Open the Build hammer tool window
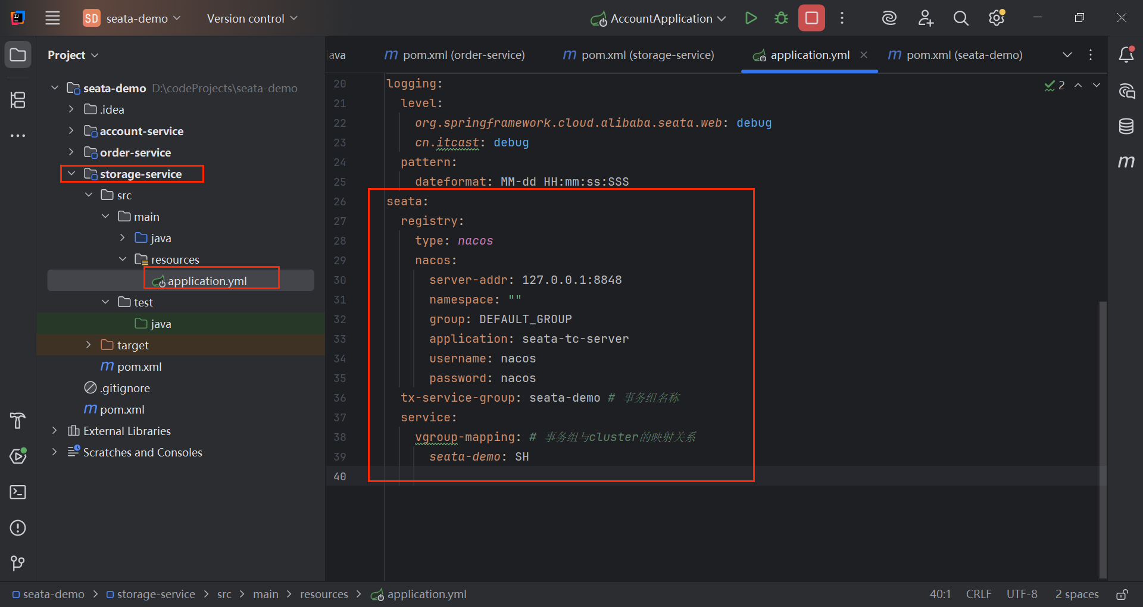The image size is (1143, 607). coord(18,421)
